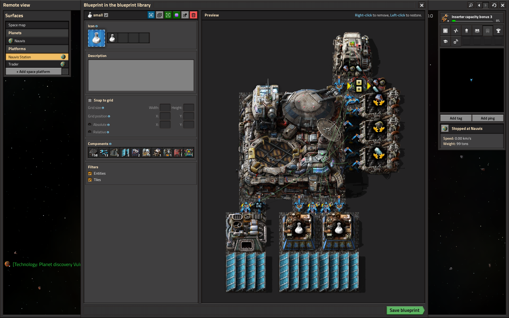Click the Save blueprint button
The image size is (509, 318).
[404, 310]
